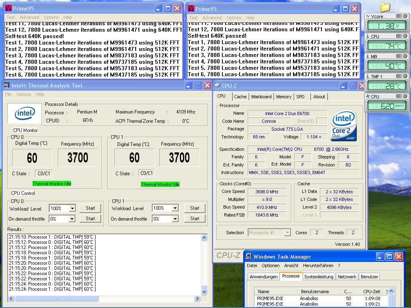411x308 pixels.
Task: Close the Vcore voltage gadget
Action: coord(405,16)
